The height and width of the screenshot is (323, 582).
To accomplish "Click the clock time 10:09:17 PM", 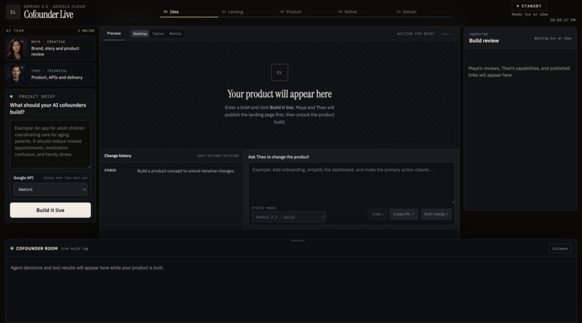I will [x=563, y=20].
